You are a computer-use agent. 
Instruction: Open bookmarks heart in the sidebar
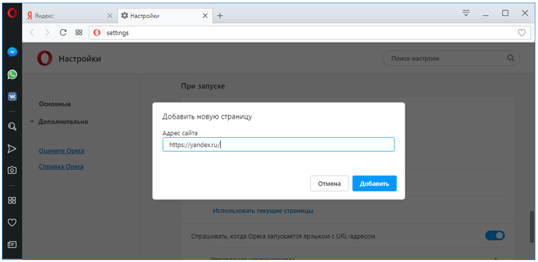[x=12, y=222]
